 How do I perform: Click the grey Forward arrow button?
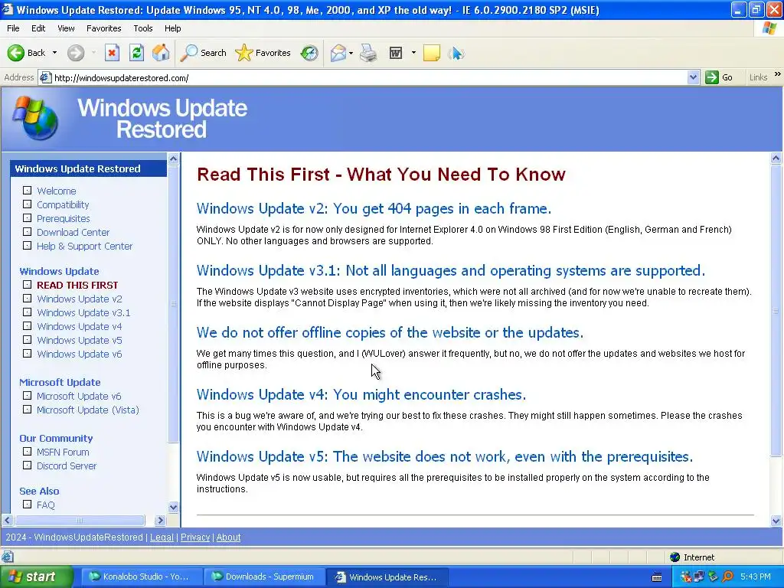point(76,53)
